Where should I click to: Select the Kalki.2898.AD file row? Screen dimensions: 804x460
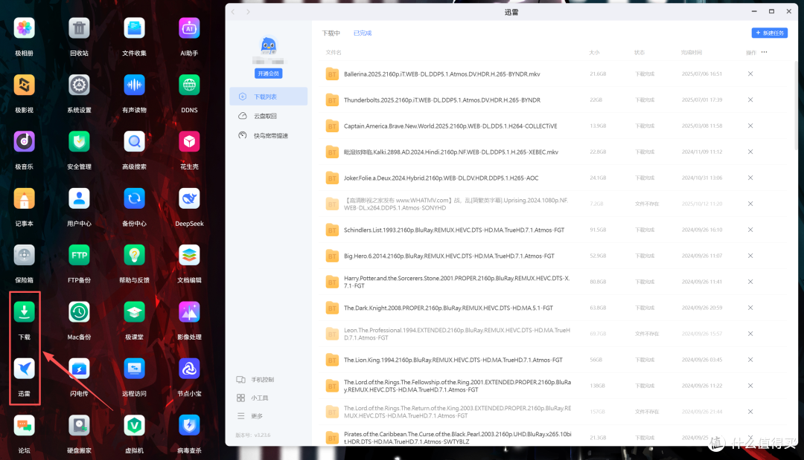555,152
